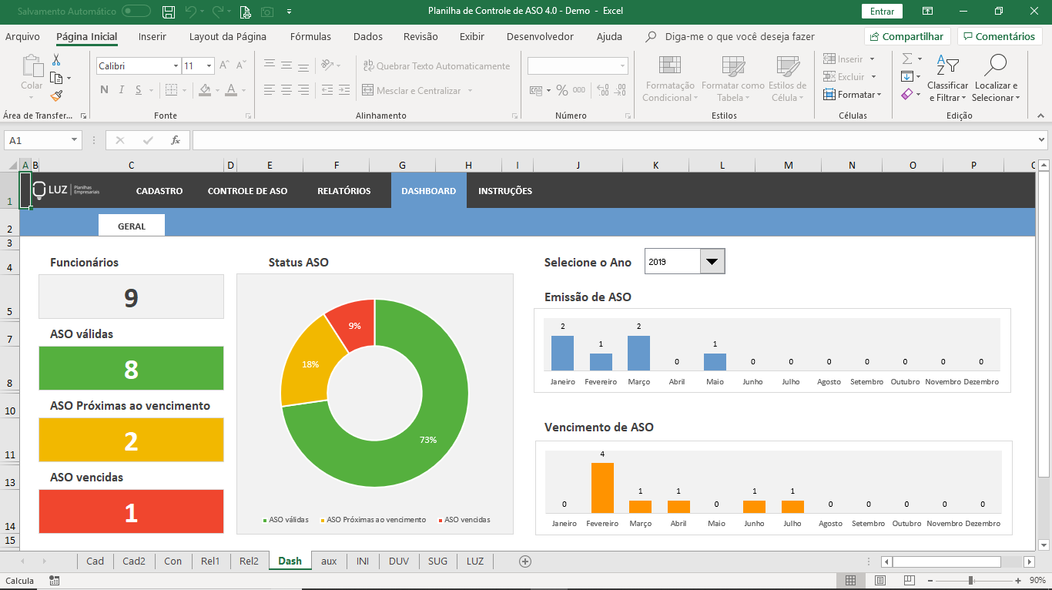
Task: Click the formula bar input field
Action: click(614, 140)
